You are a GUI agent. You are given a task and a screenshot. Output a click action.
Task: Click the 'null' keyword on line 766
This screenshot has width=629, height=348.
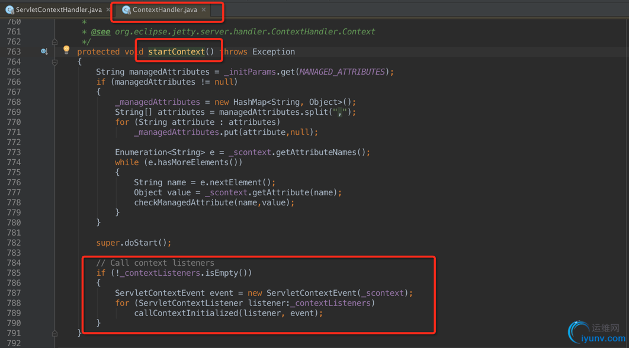[x=223, y=82]
